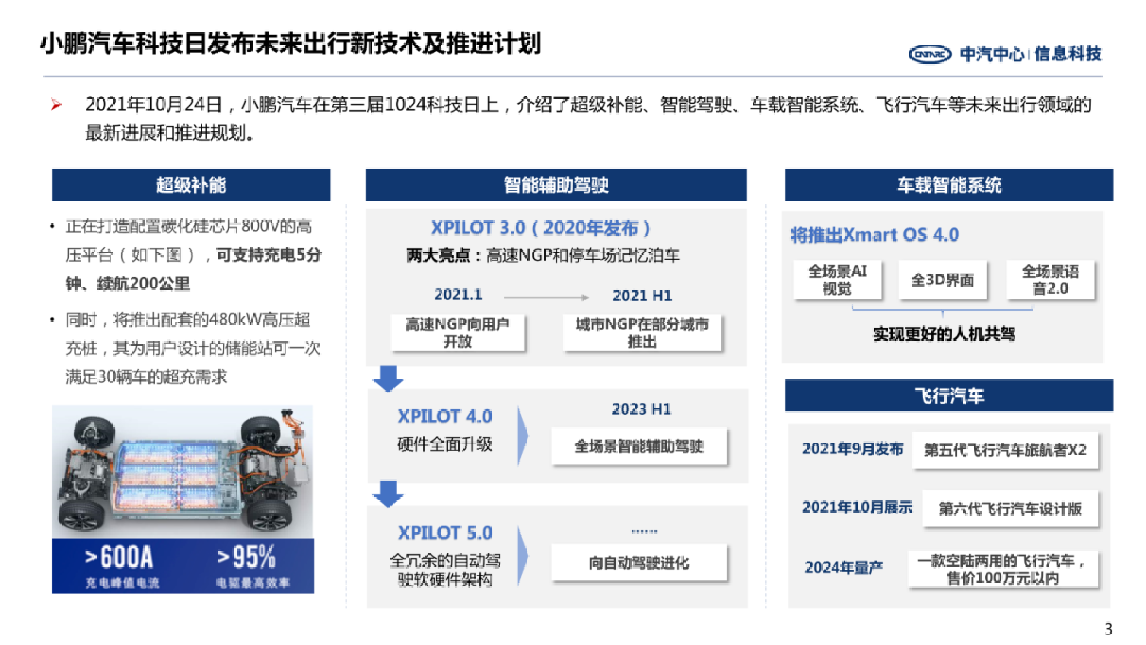Click the red arrow bullet before 2021年10月24日
The width and height of the screenshot is (1146, 645).
click(x=57, y=104)
